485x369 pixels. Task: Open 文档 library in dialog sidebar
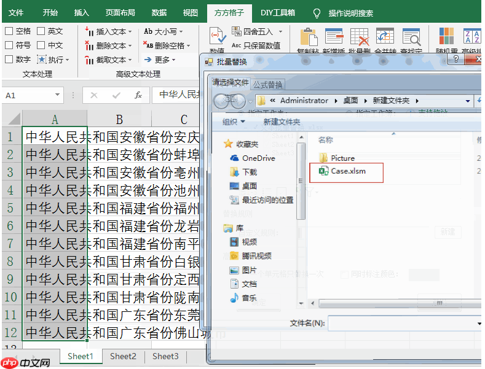tap(243, 284)
